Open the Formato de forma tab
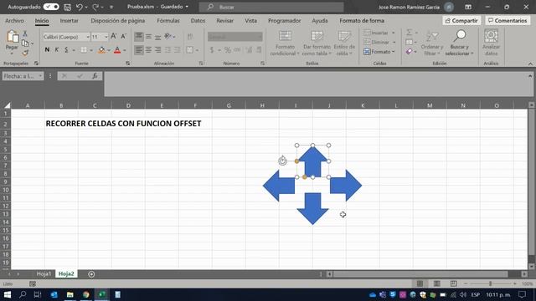536x301 pixels. coord(362,21)
